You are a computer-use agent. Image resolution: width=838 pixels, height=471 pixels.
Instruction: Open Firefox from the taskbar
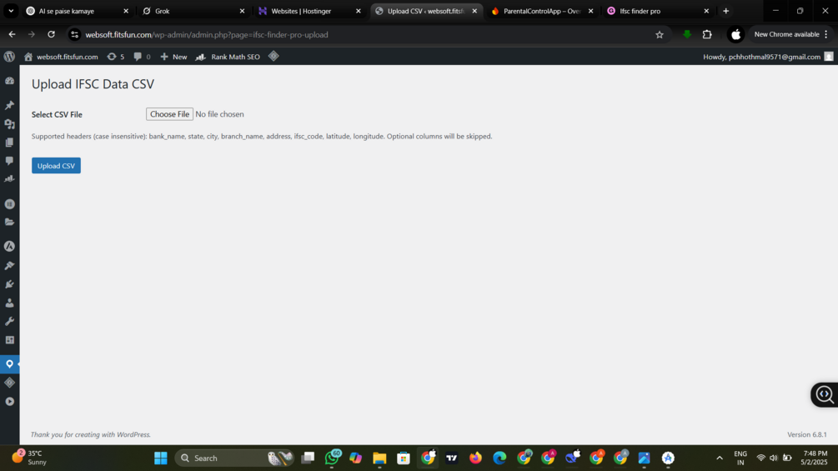(475, 458)
